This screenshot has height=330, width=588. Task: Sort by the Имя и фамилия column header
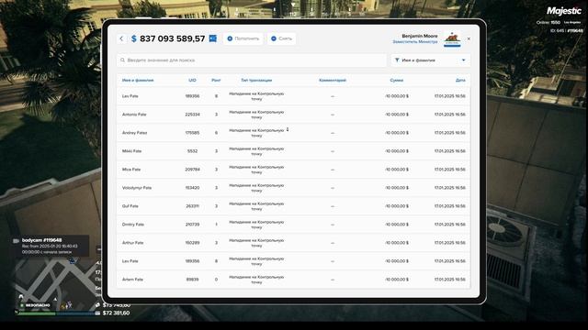(x=138, y=81)
